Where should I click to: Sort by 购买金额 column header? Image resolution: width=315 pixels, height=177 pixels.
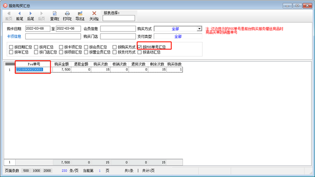(x=61, y=64)
